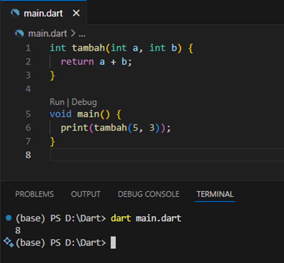Open the OUTPUT panel tab
284x263 pixels.
point(86,194)
